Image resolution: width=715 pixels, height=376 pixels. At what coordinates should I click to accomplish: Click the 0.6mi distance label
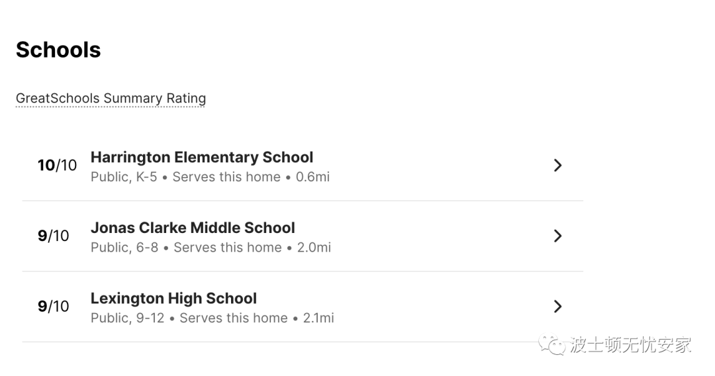click(x=312, y=177)
